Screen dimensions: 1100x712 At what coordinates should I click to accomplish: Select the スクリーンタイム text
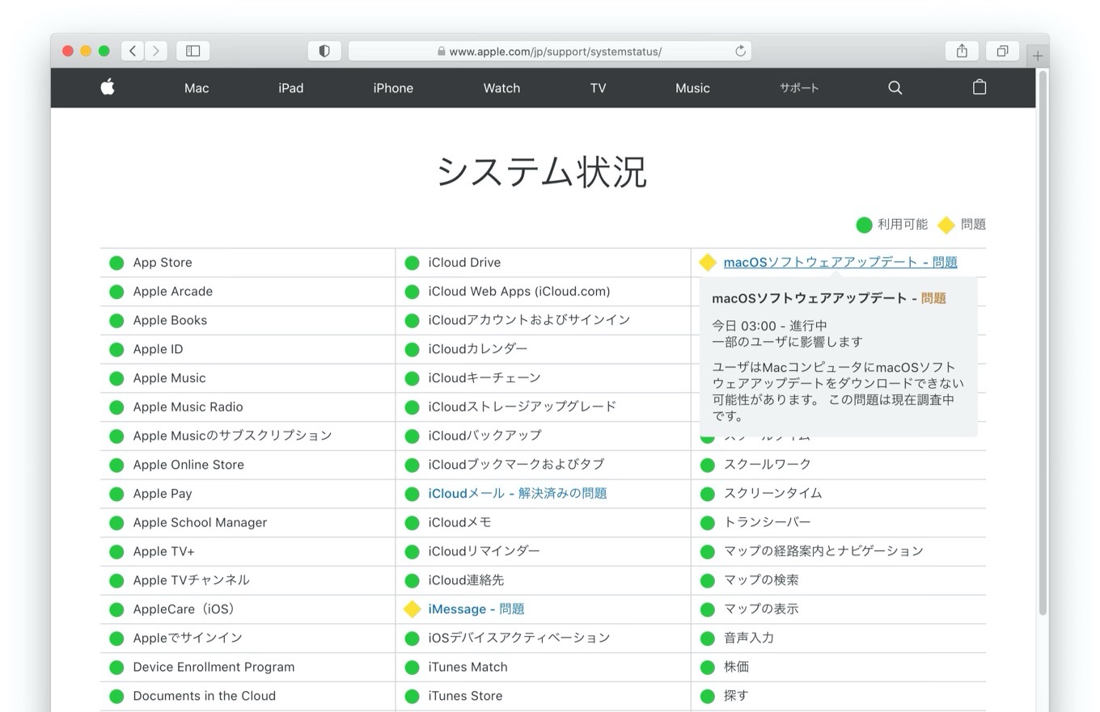[772, 493]
